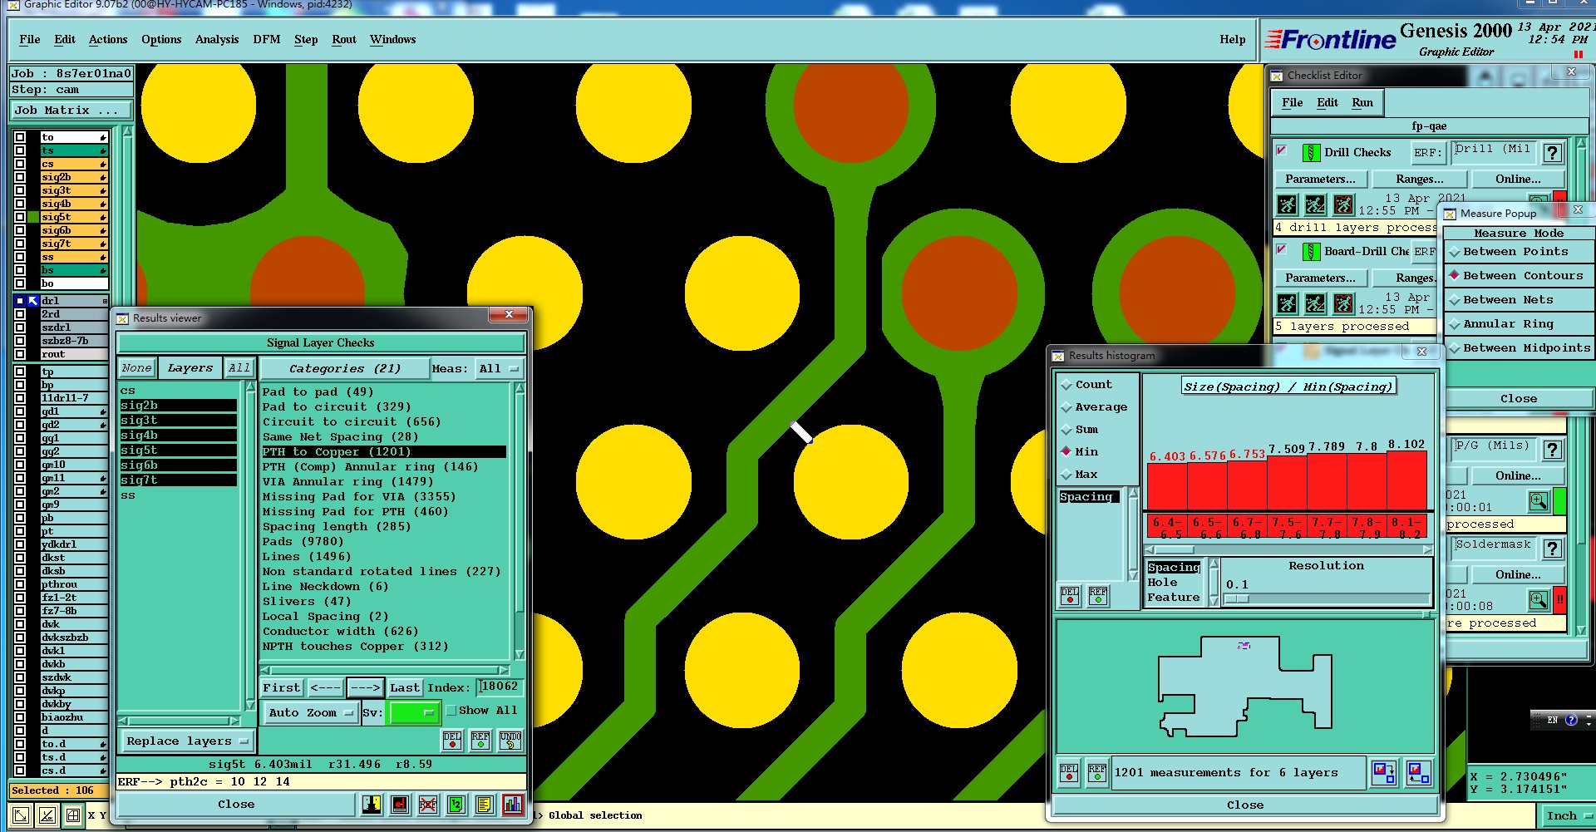Click magnifier results icon for P/G check
The height and width of the screenshot is (832, 1596).
(1539, 501)
